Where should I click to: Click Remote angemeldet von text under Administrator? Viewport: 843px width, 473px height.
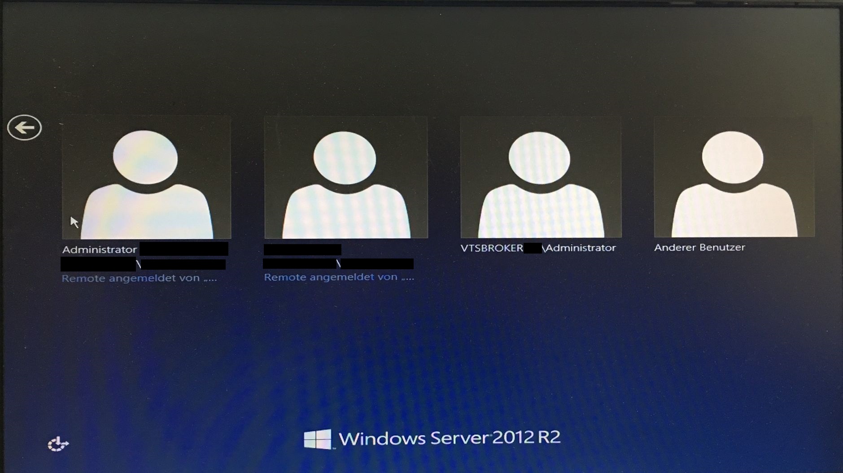click(x=139, y=279)
